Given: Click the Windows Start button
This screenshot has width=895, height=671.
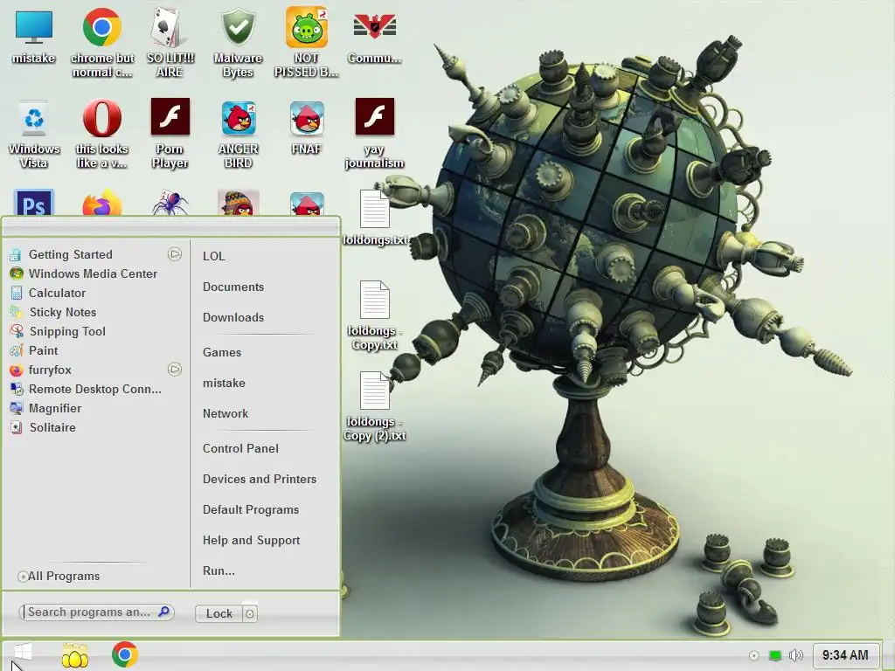Looking at the screenshot, I should 22,654.
